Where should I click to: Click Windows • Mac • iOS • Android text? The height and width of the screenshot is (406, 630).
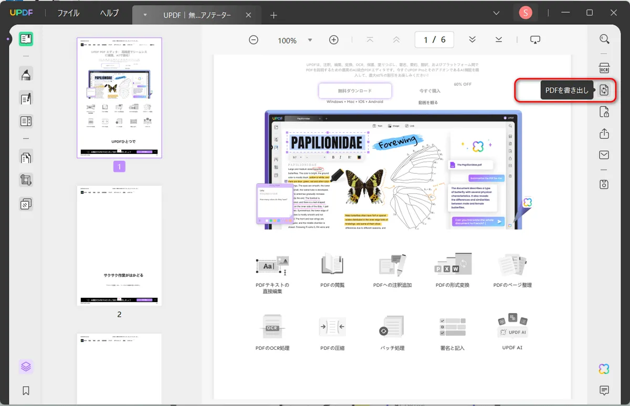coord(355,102)
